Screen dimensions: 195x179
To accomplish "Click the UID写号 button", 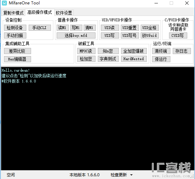I will click(130, 35).
